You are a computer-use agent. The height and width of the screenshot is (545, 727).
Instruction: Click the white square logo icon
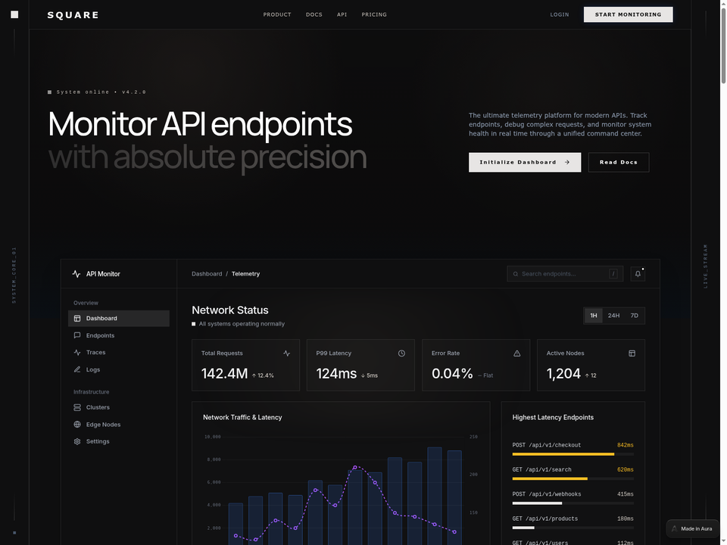click(14, 15)
